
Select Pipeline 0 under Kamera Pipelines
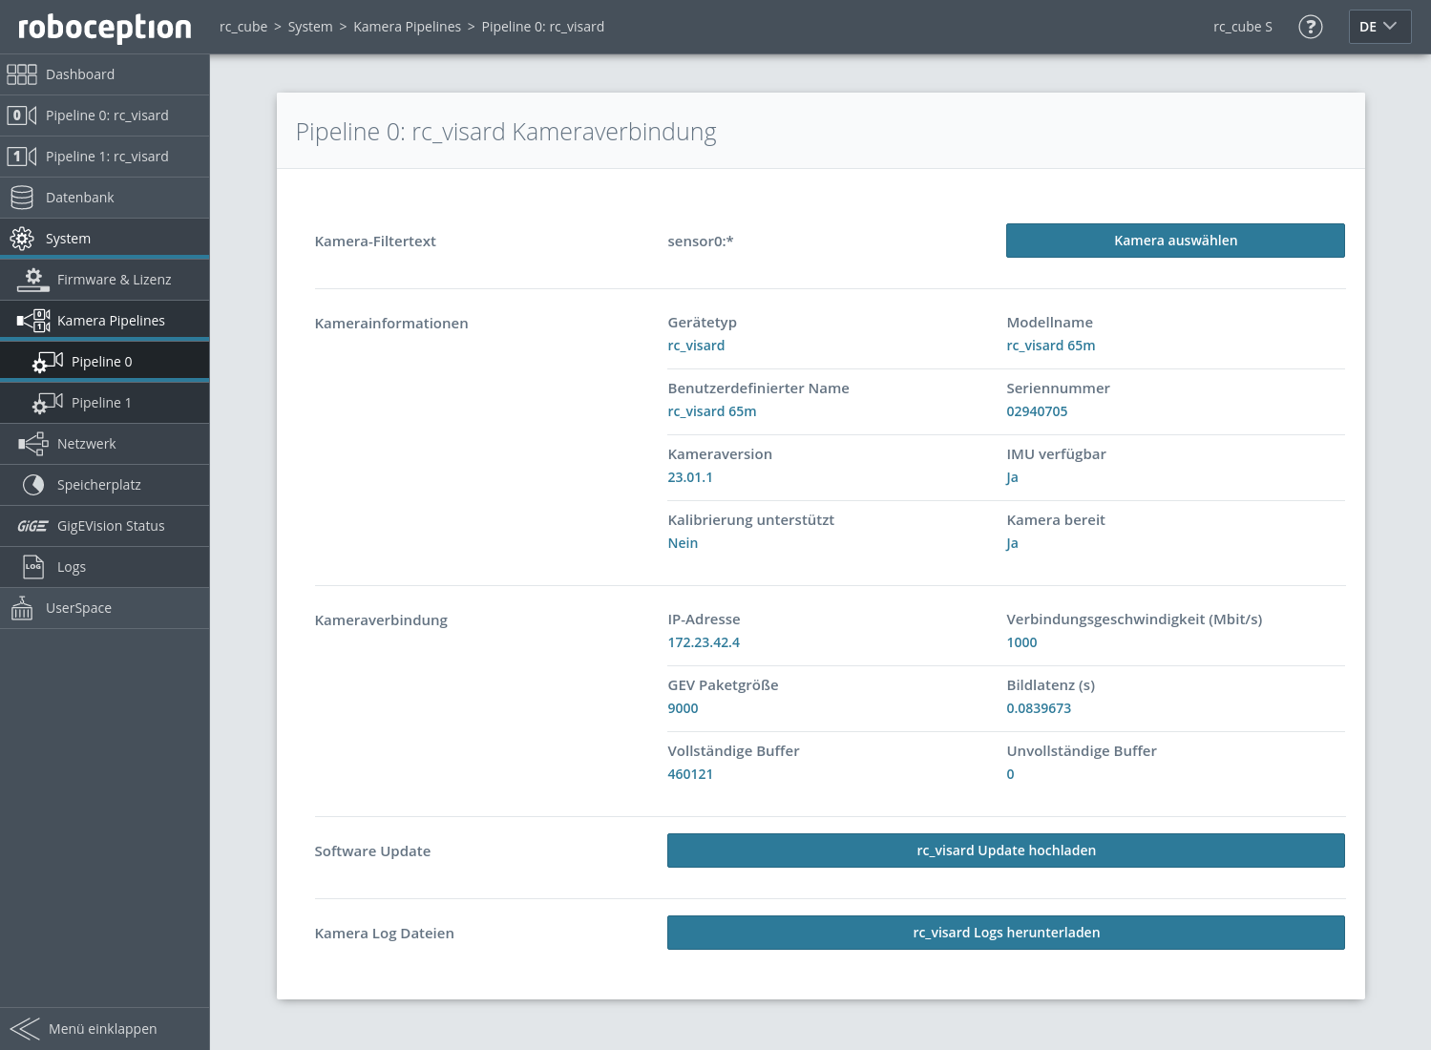coord(102,361)
